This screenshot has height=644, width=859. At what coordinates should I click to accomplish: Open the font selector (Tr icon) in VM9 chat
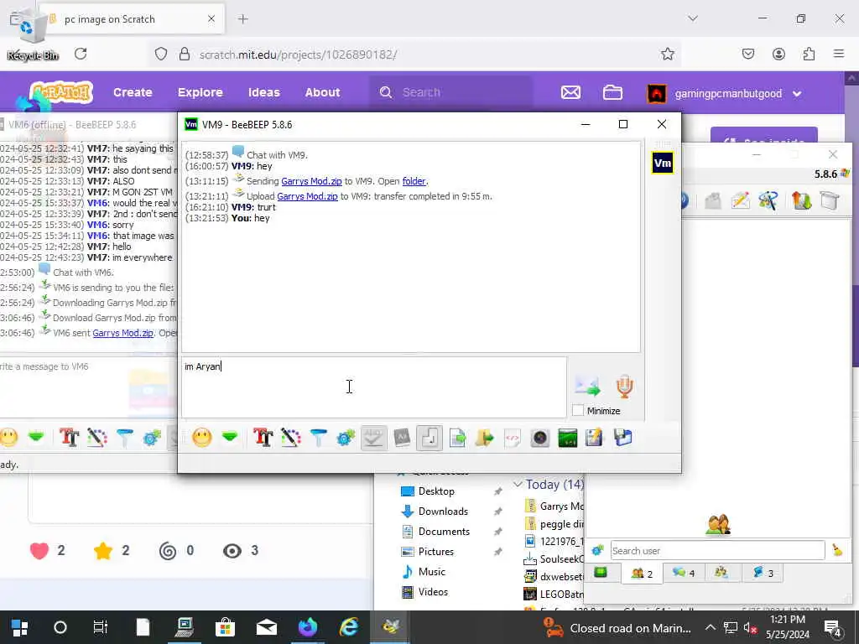click(x=263, y=438)
